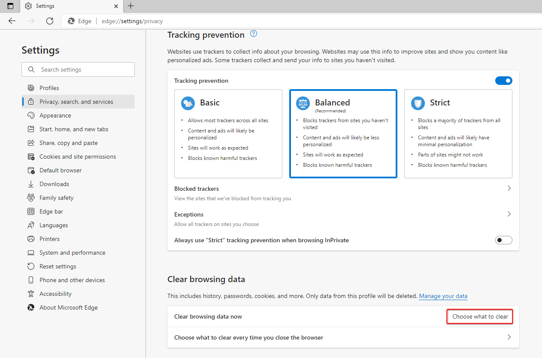Click the Tracking prevention help question icon
This screenshot has height=358, width=542.
click(254, 34)
